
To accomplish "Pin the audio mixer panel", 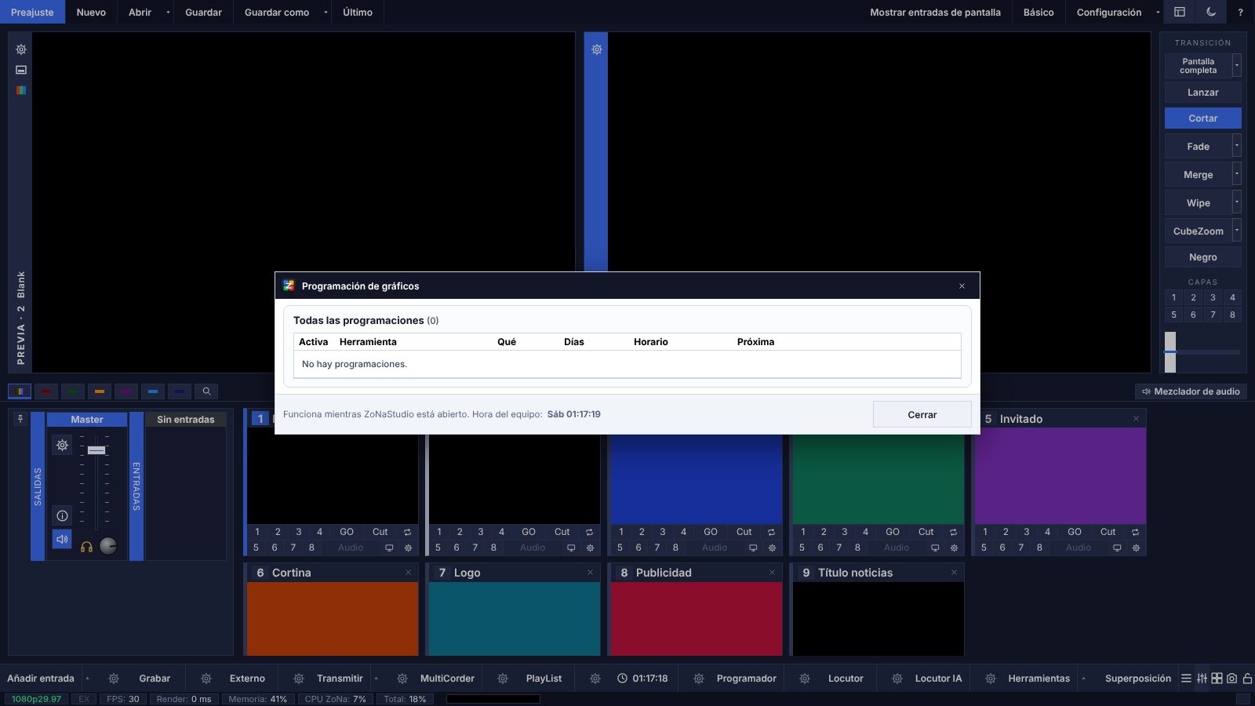I will coord(20,419).
